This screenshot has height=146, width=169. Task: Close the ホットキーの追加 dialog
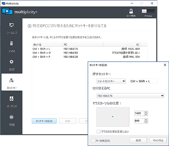coord(165,65)
